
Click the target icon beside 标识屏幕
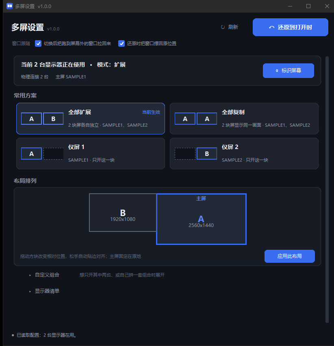pyautogui.click(x=277, y=71)
